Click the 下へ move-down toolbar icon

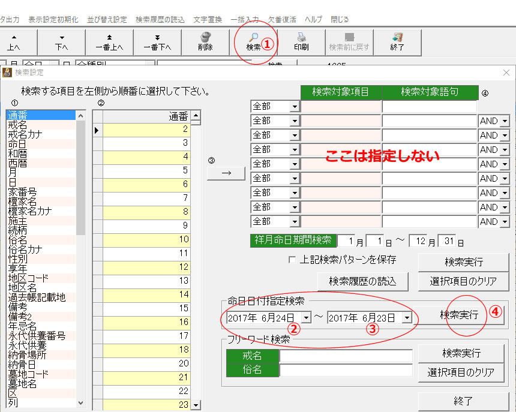tap(62, 38)
